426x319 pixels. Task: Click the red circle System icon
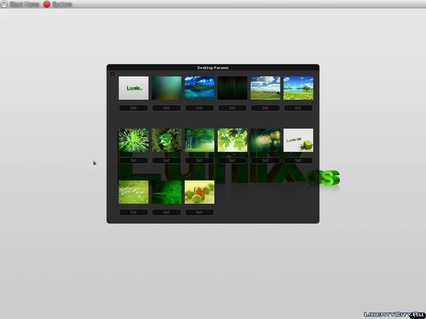coord(47,4)
